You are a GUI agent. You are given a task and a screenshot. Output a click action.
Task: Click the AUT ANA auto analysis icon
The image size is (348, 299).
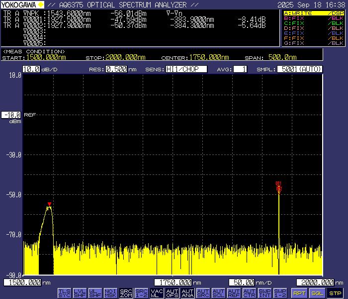tap(188, 293)
